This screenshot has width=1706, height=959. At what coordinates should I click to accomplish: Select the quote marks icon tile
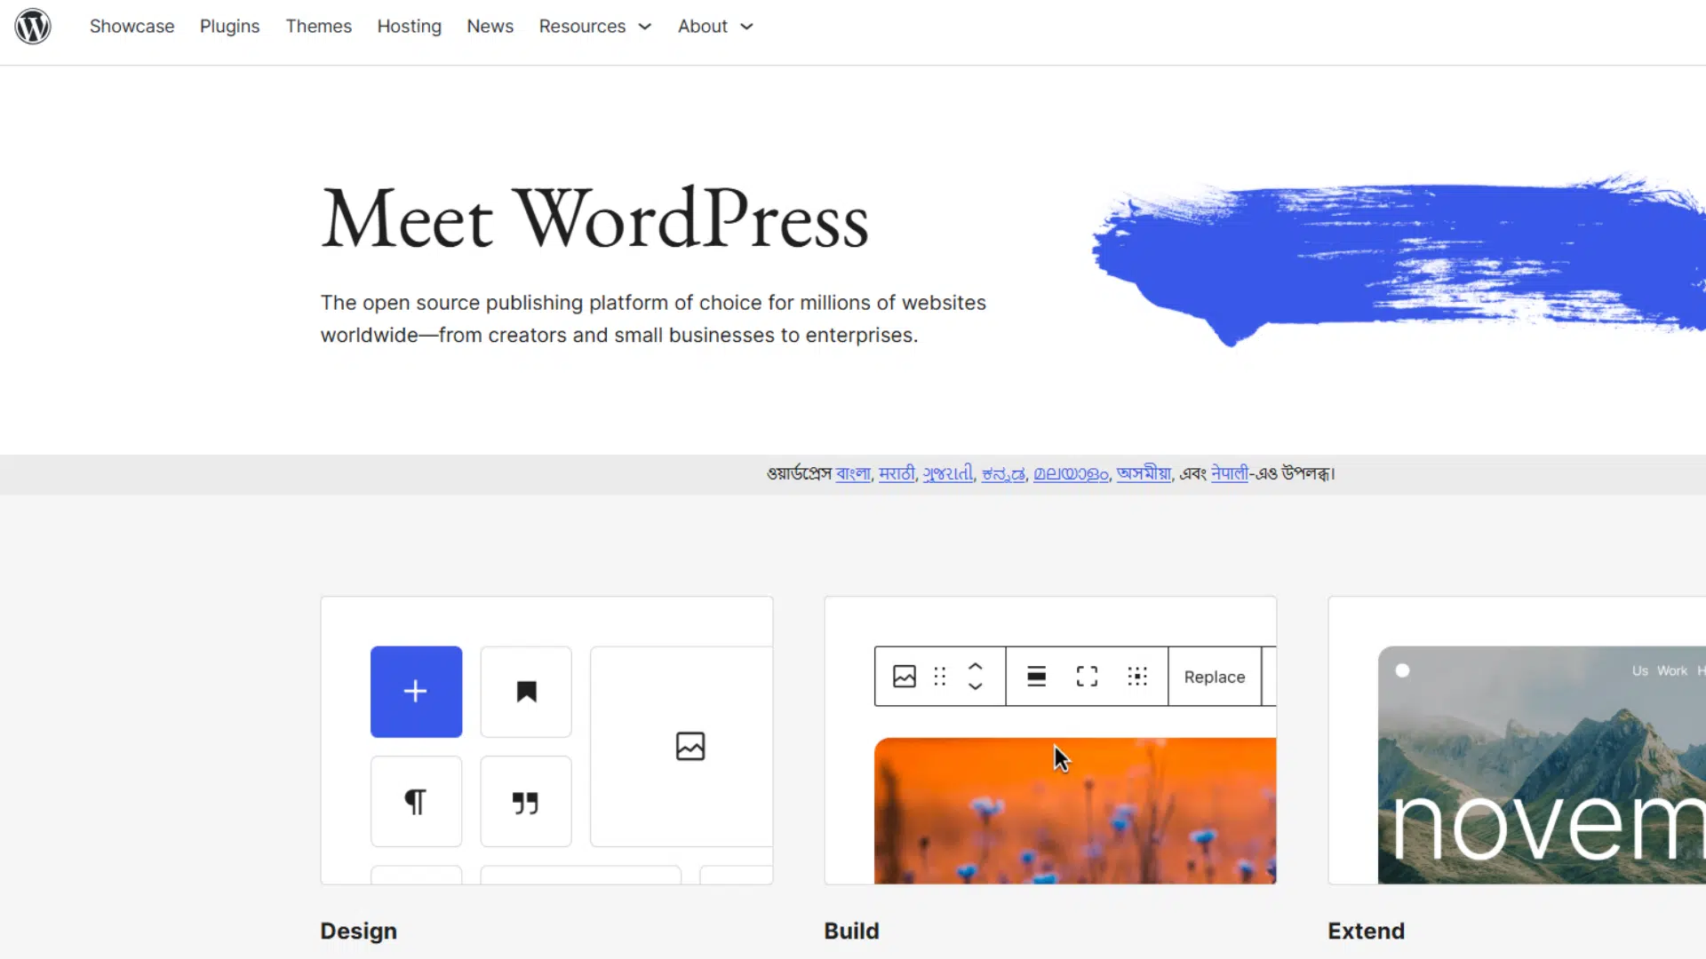click(x=526, y=802)
